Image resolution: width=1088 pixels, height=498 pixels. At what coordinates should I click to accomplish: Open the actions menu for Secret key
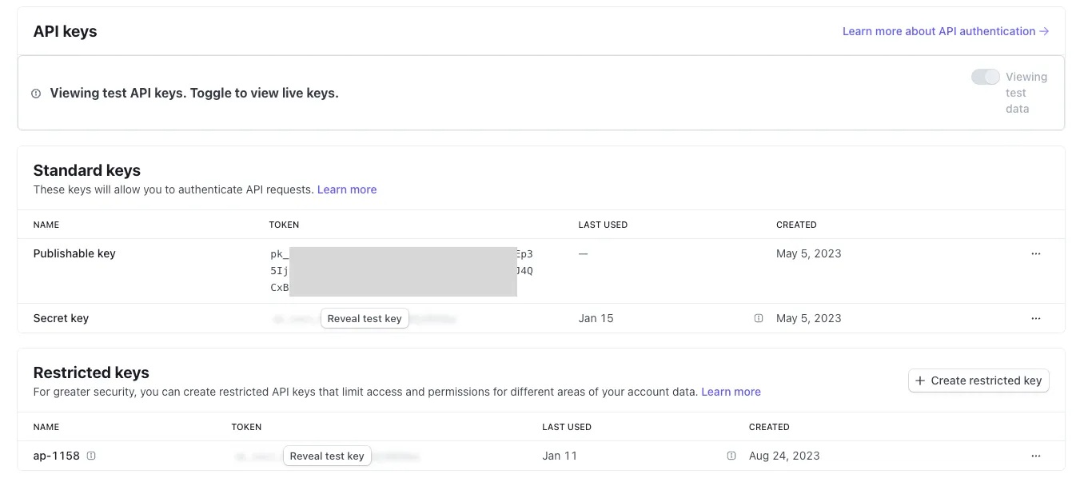pyautogui.click(x=1036, y=318)
